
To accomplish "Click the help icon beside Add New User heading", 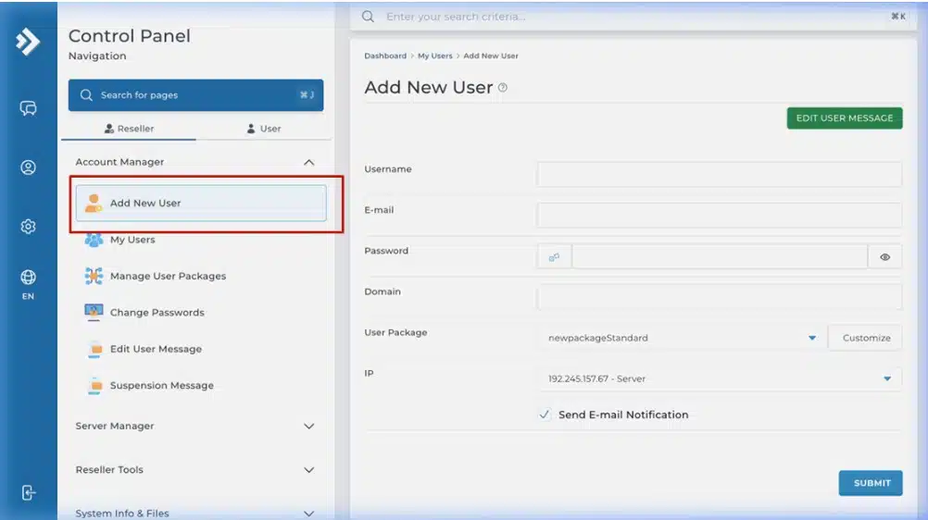I will 503,88.
